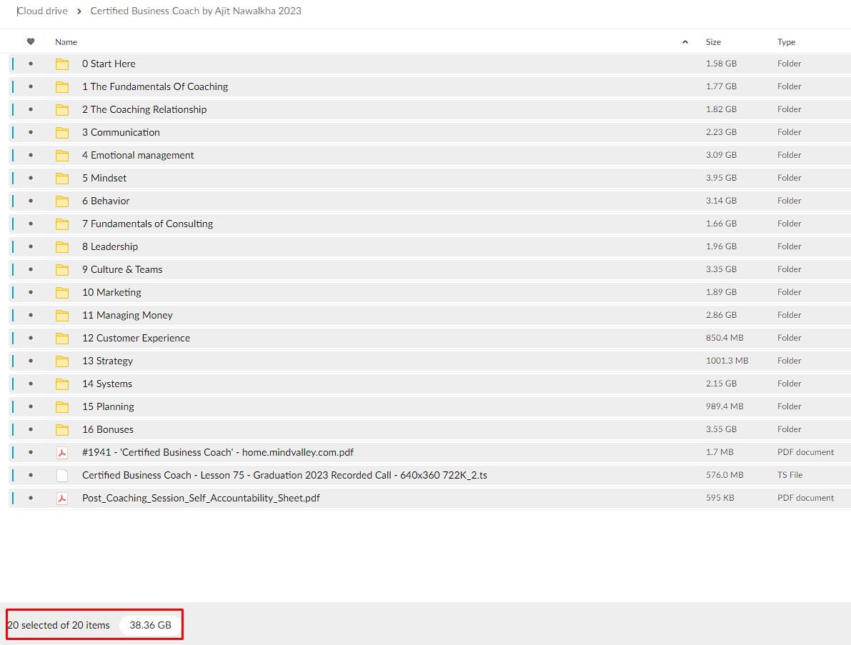Image resolution: width=851 pixels, height=645 pixels.
Task: Open '14 Systems' folder name
Action: (107, 384)
